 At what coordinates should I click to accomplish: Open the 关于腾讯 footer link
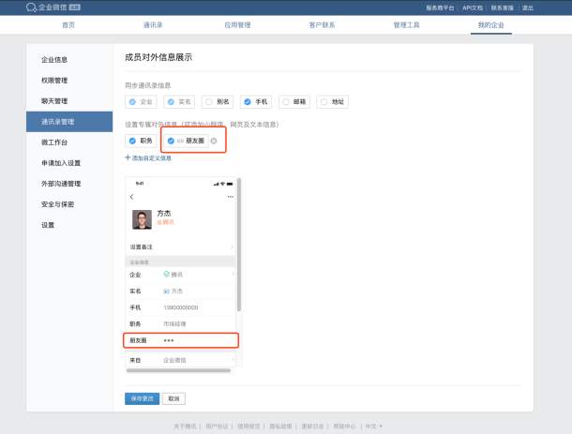click(x=185, y=426)
